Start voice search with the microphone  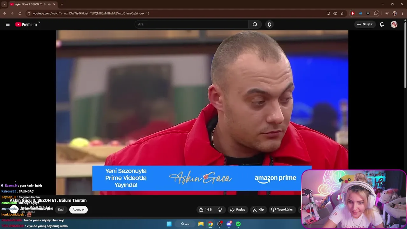[x=269, y=24]
